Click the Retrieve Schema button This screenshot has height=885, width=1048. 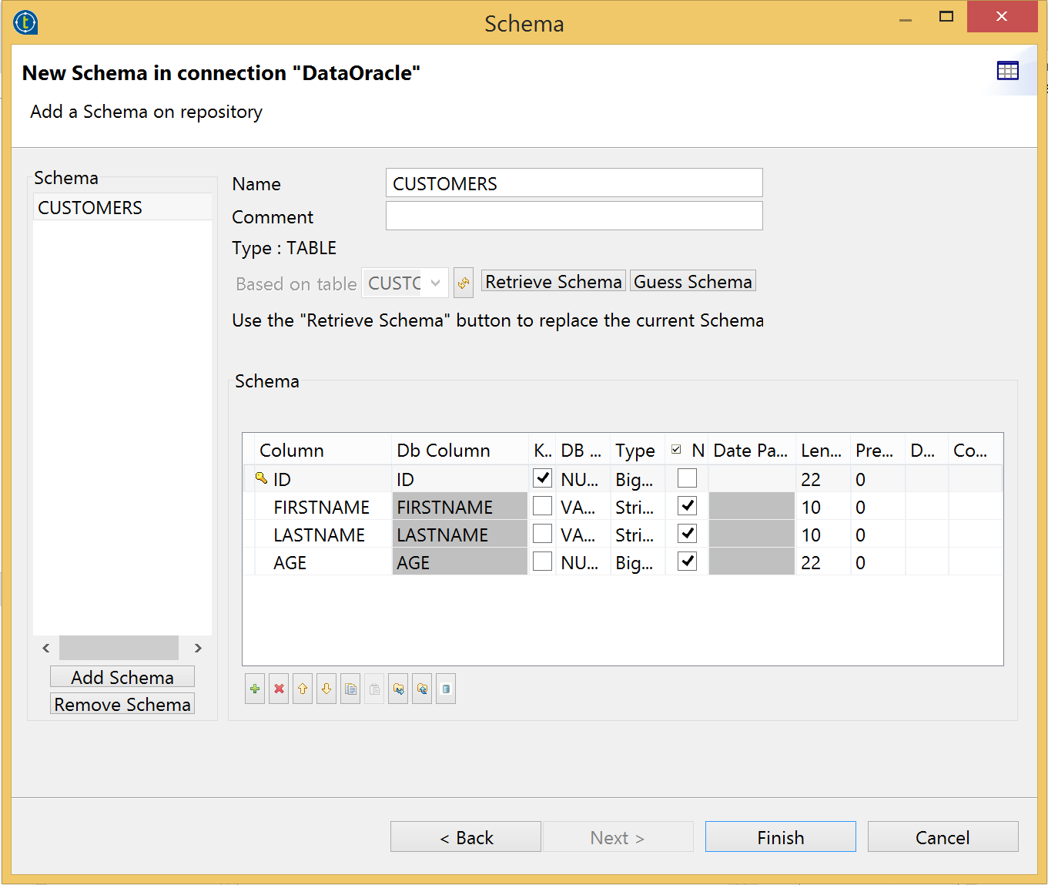[553, 281]
